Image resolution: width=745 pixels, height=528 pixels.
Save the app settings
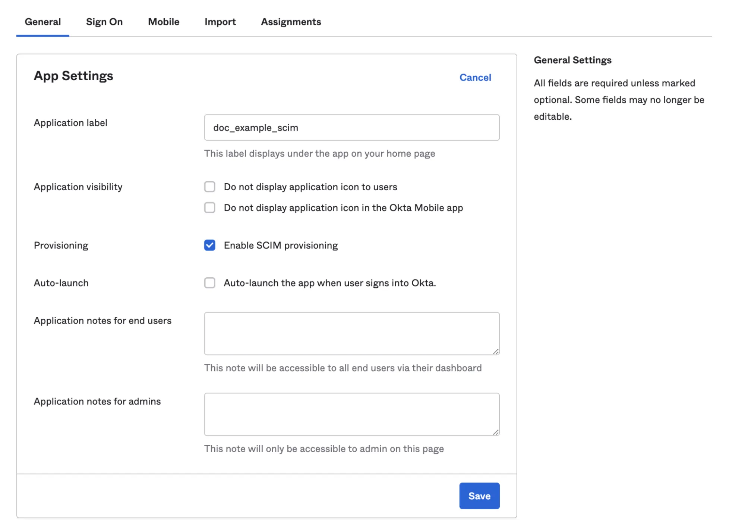479,496
